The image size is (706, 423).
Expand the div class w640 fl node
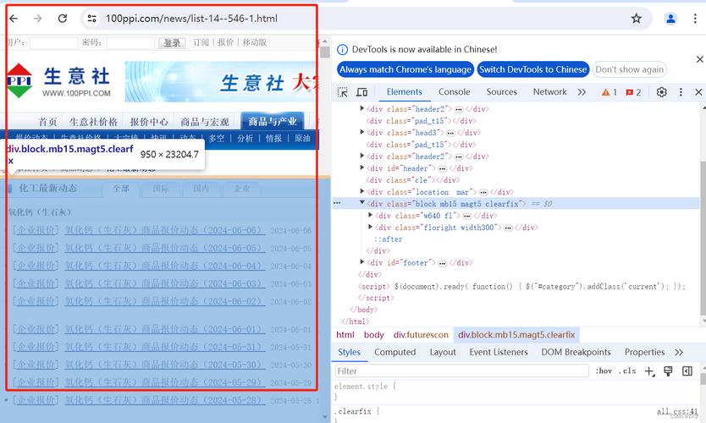370,215
